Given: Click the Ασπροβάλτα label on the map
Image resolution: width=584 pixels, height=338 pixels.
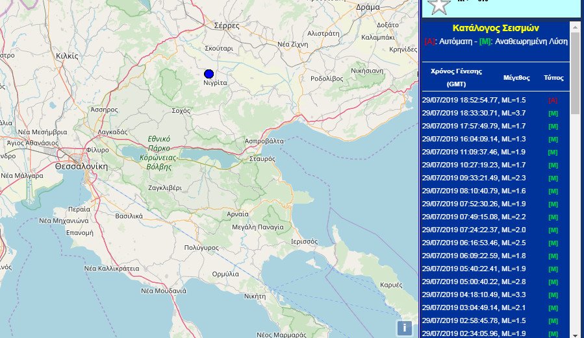Looking at the screenshot, I should point(264,141).
